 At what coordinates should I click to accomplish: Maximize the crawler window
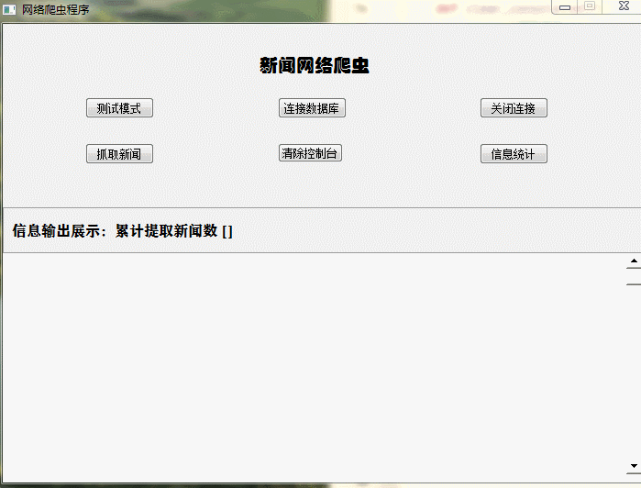[590, 6]
